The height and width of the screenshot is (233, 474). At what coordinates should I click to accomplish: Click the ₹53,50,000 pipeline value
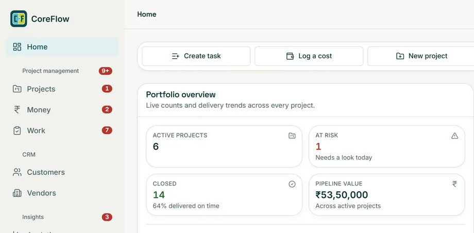tap(342, 195)
